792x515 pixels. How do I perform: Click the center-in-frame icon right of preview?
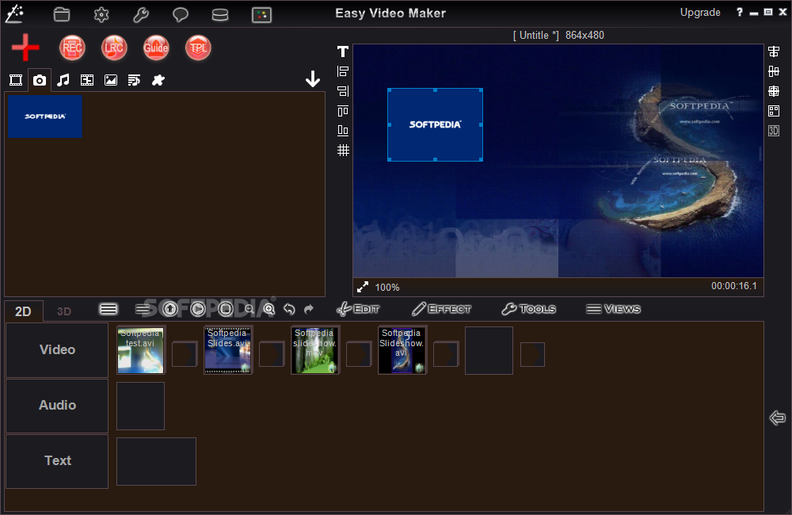[773, 91]
